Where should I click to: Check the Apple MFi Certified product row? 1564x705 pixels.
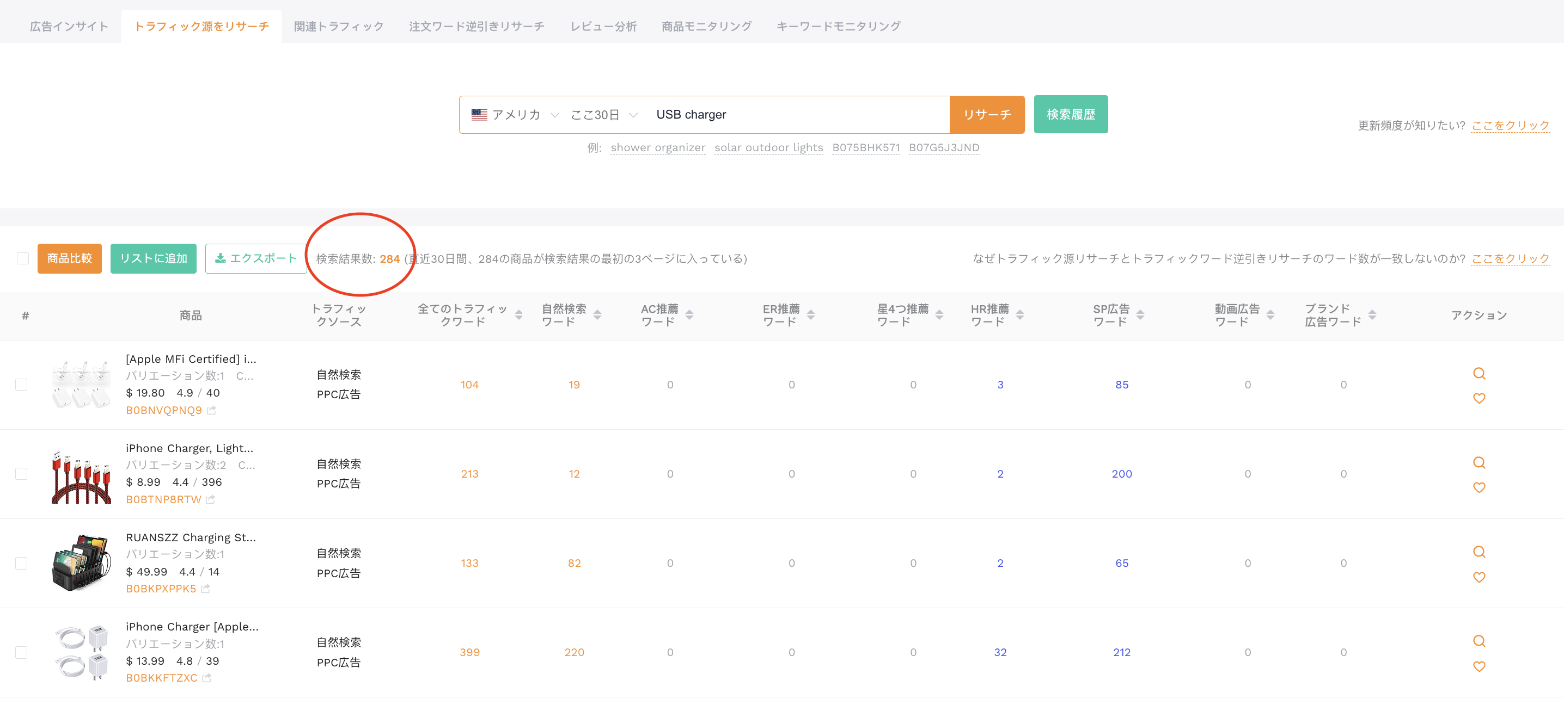tap(21, 385)
